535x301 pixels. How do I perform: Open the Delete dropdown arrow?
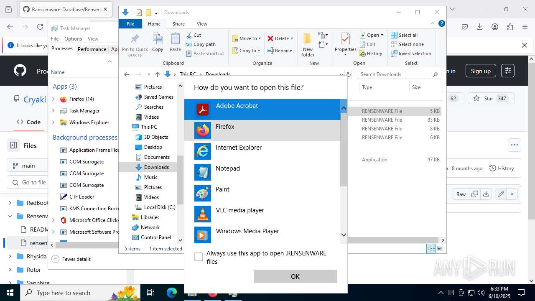pos(292,38)
